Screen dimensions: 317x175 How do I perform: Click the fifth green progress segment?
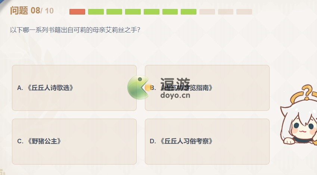click(x=152, y=12)
